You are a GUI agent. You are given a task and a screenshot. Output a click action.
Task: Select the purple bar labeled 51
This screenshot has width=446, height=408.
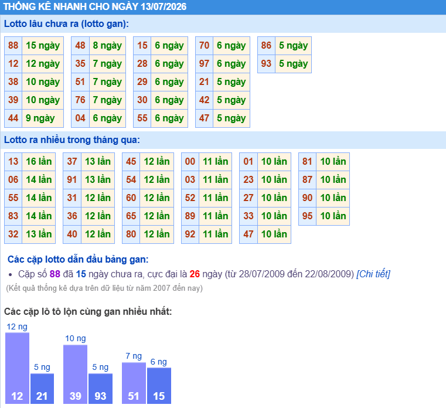[x=134, y=383]
